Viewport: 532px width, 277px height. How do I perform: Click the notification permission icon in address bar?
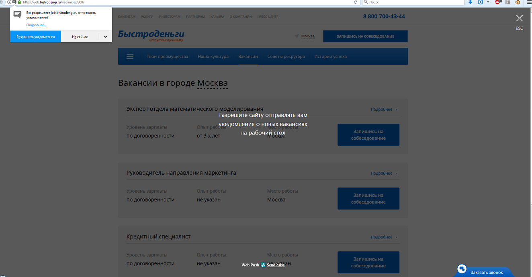[14, 2]
